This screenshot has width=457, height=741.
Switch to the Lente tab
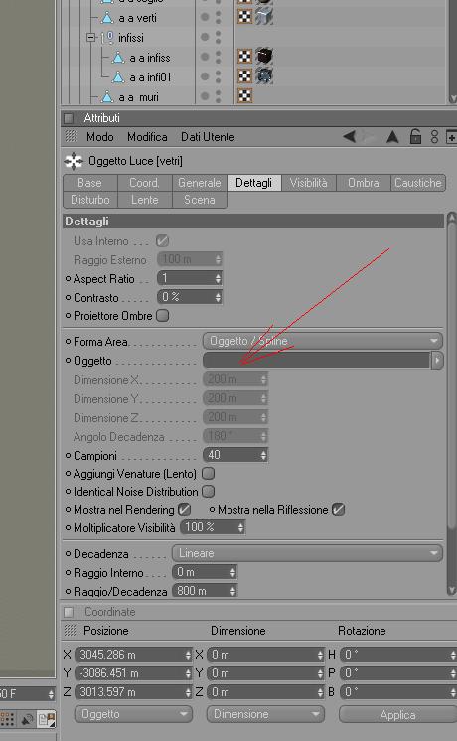pos(145,200)
